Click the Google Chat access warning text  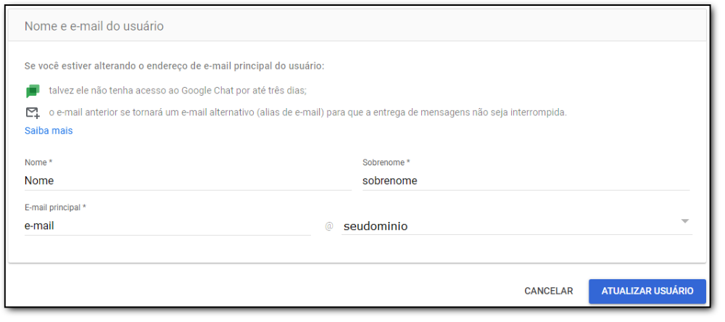[x=178, y=91]
